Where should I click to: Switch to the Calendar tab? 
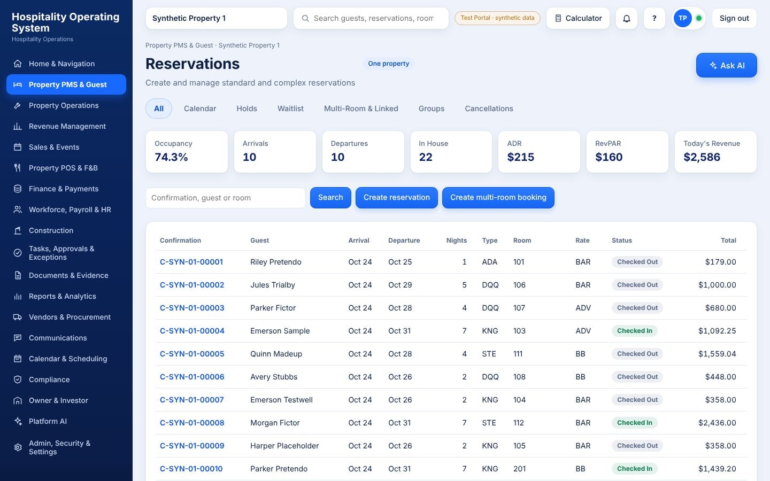(x=200, y=108)
